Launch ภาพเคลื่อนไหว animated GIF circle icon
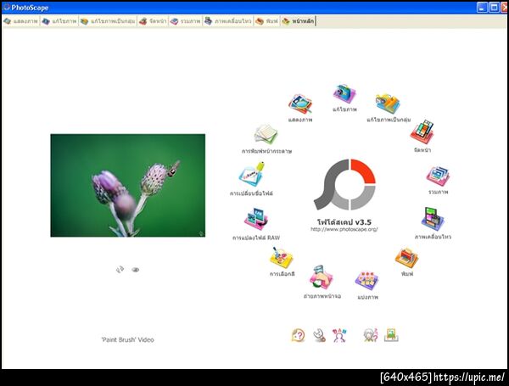Viewport: 509px width, 386px height. click(433, 219)
